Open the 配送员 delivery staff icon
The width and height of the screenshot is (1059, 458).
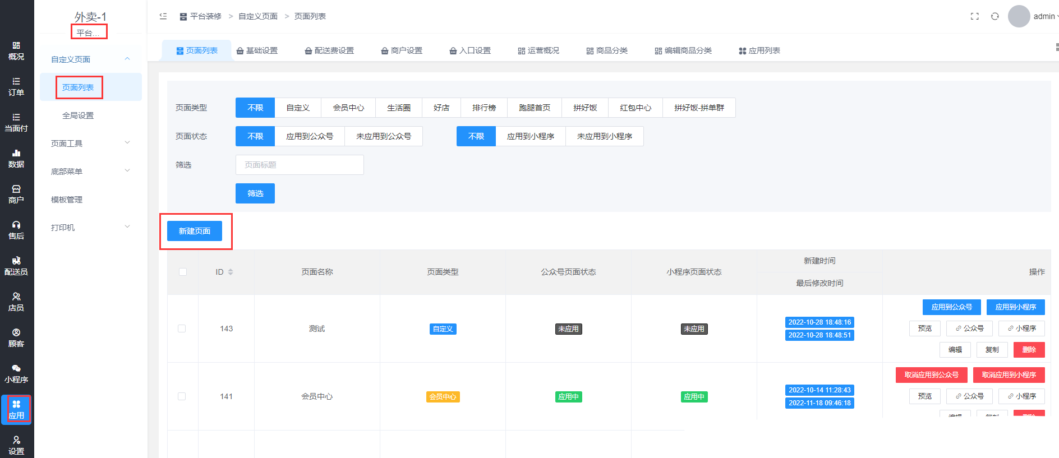click(16, 266)
